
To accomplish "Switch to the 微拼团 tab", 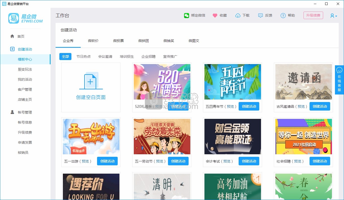I will click(x=144, y=41).
